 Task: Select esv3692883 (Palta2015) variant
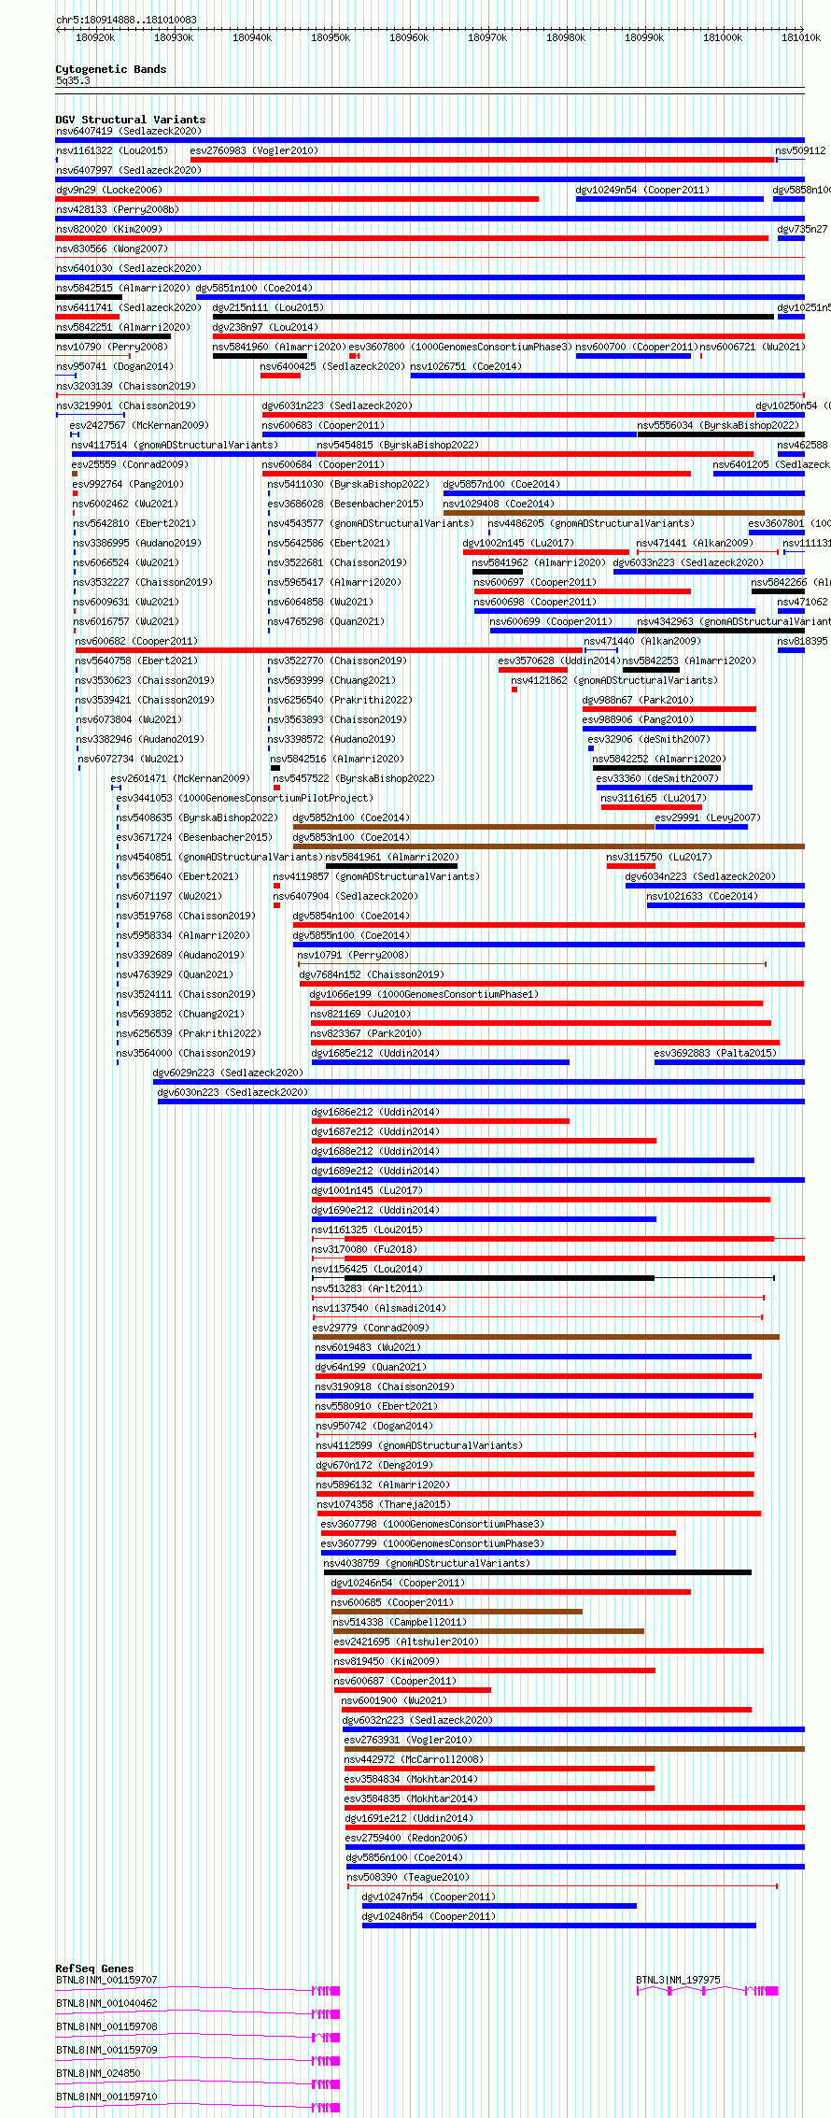point(715,1053)
